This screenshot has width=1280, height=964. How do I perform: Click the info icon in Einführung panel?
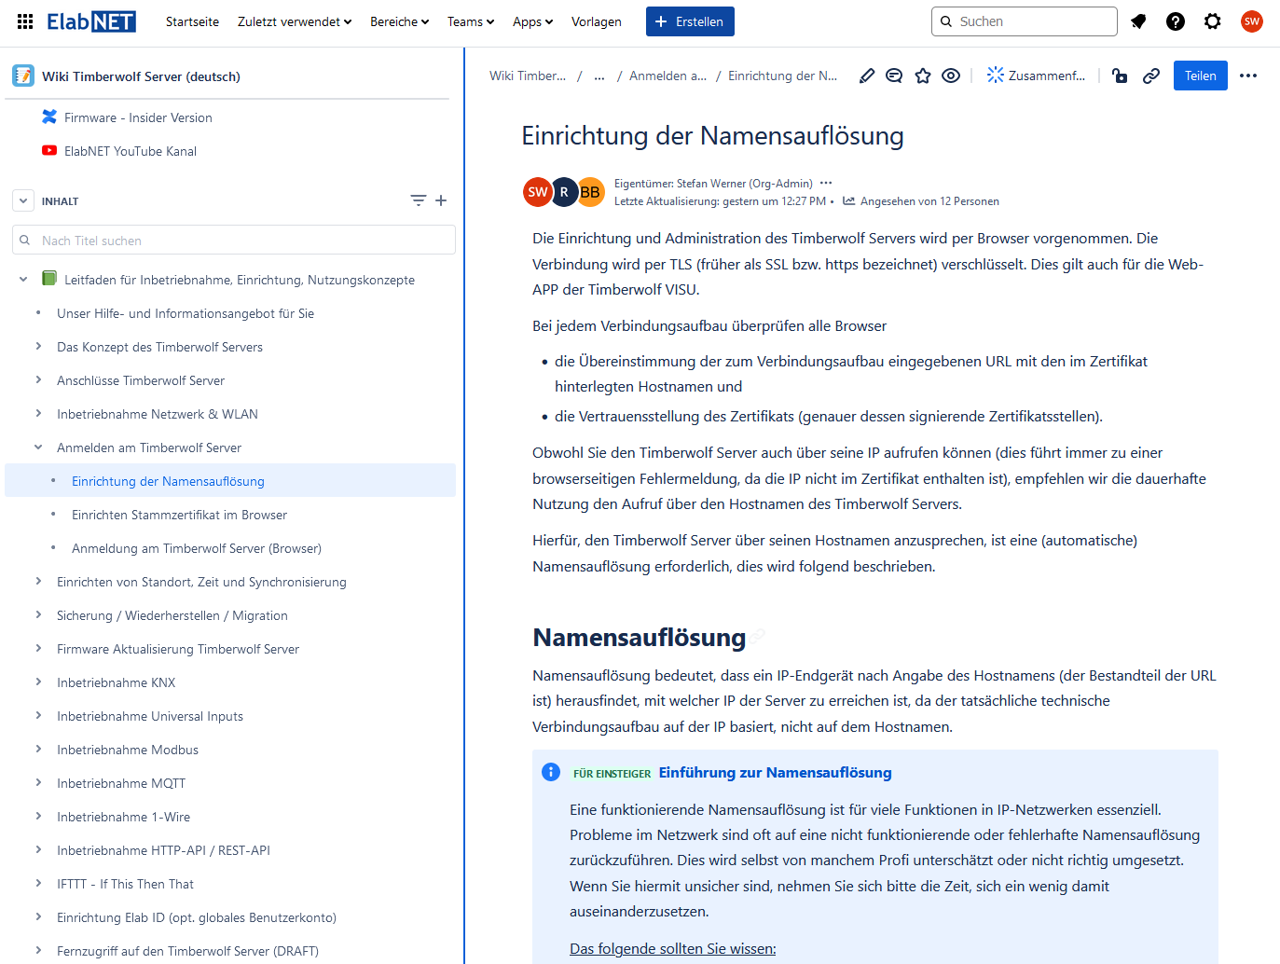pos(551,772)
